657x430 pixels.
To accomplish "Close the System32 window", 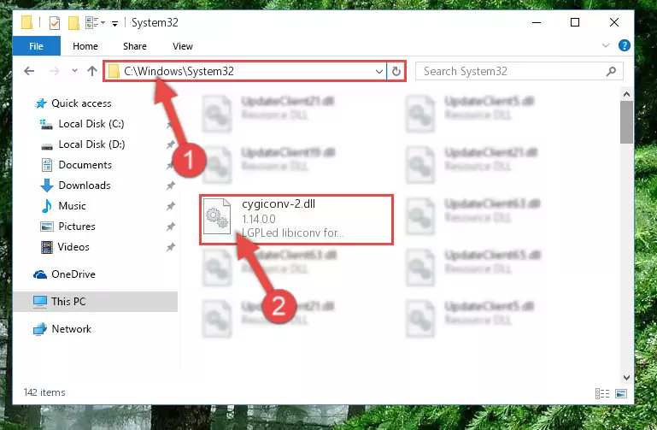I will pyautogui.click(x=613, y=22).
